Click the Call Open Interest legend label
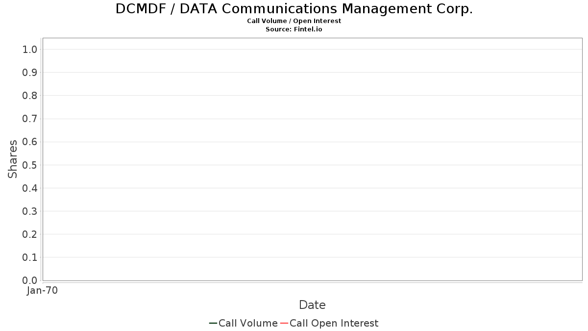588x331 pixels. (334, 323)
